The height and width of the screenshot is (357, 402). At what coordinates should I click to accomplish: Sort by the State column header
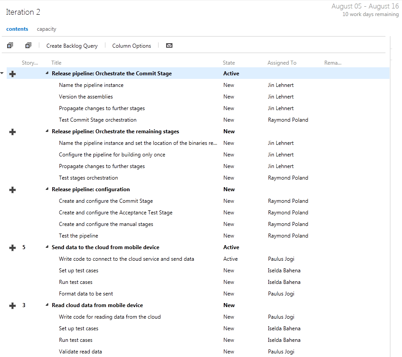[x=229, y=63]
